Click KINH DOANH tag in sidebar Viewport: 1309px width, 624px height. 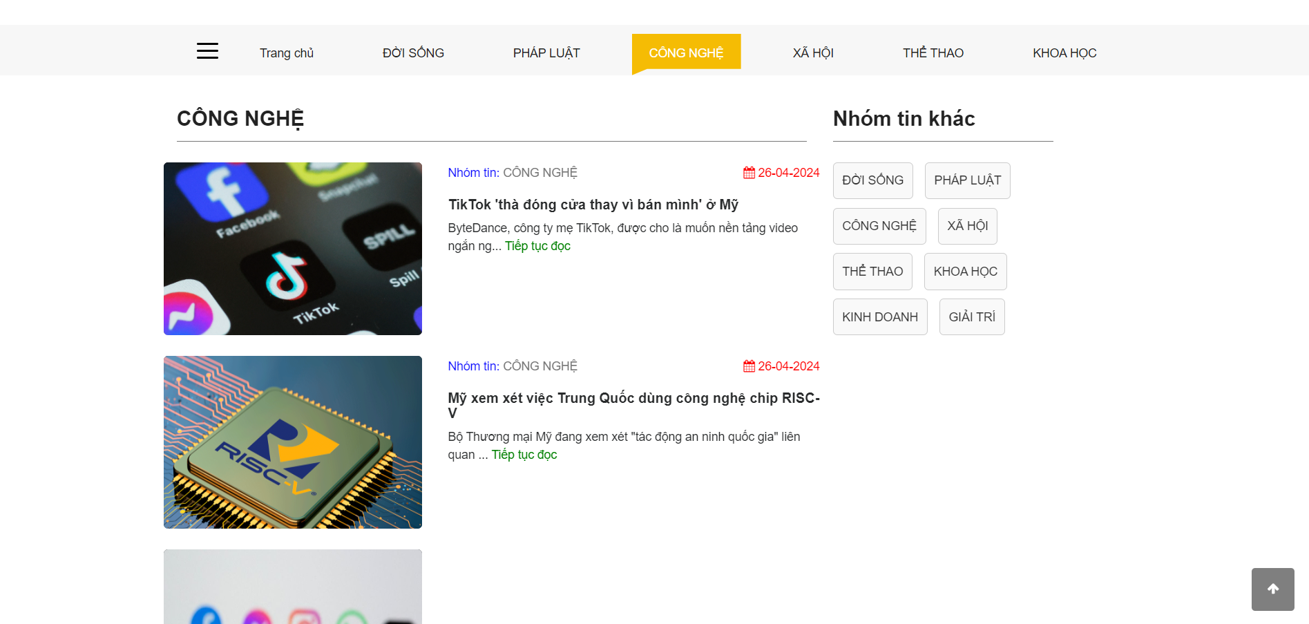[x=880, y=317]
